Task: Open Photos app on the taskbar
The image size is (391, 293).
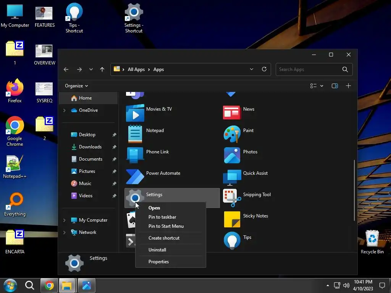Action: click(87, 285)
